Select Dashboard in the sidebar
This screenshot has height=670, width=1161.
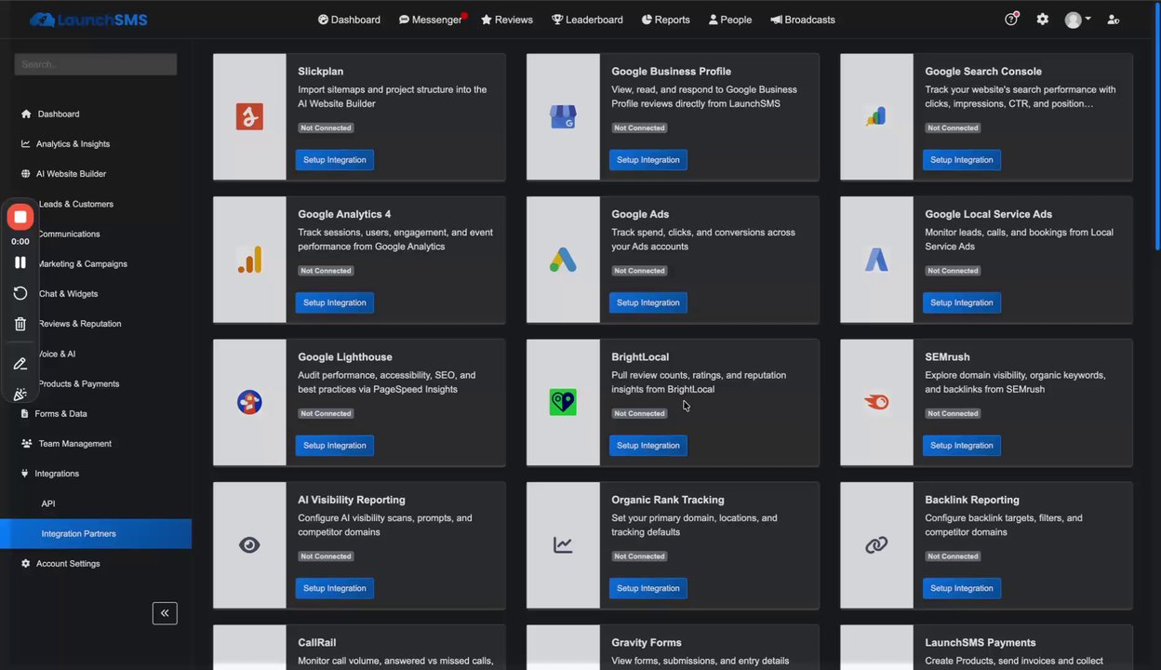[x=96, y=114]
